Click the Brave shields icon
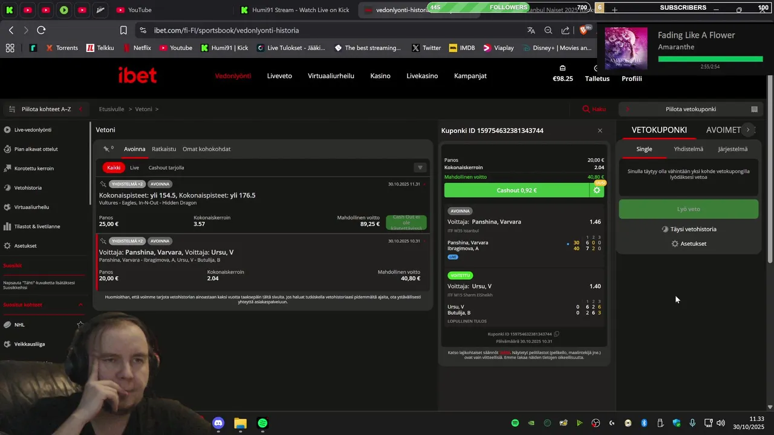The height and width of the screenshot is (435, 774). coord(584,30)
